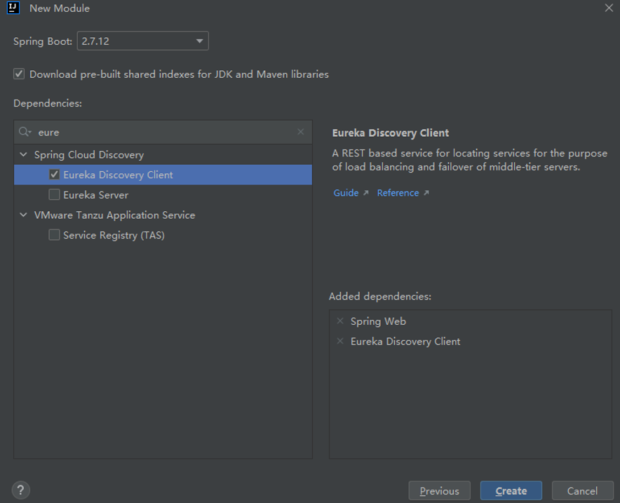This screenshot has height=503, width=620.
Task: Open the Spring Boot version dropdown
Action: [x=143, y=41]
